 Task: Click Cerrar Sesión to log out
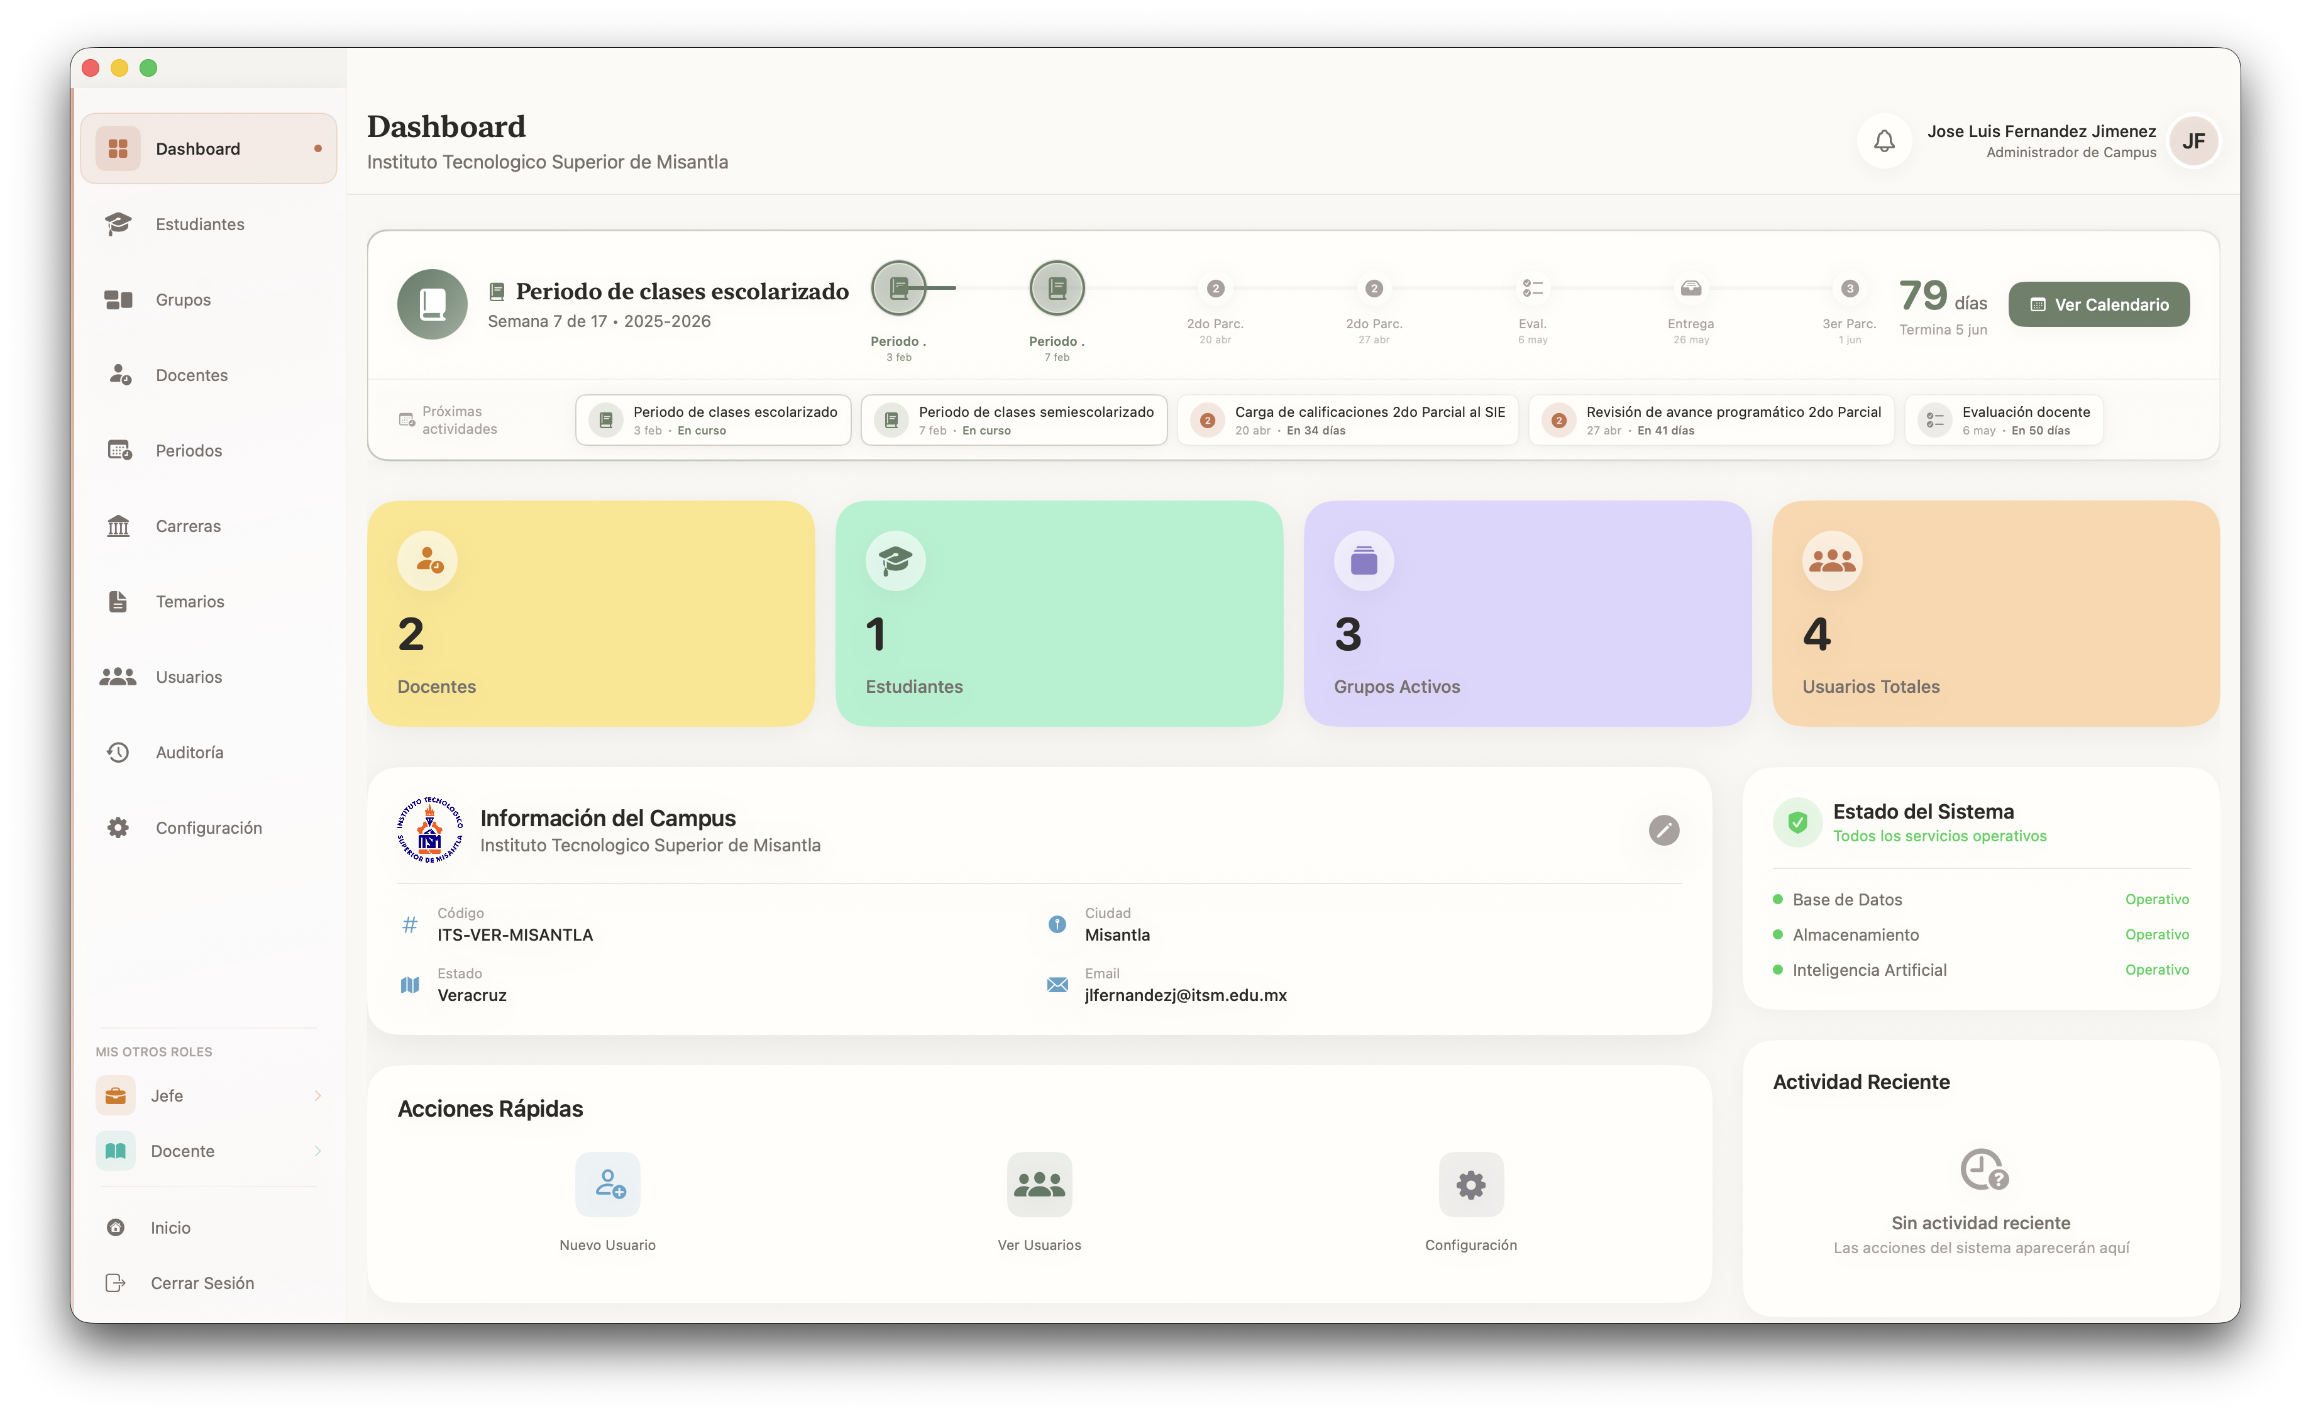[x=202, y=1283]
